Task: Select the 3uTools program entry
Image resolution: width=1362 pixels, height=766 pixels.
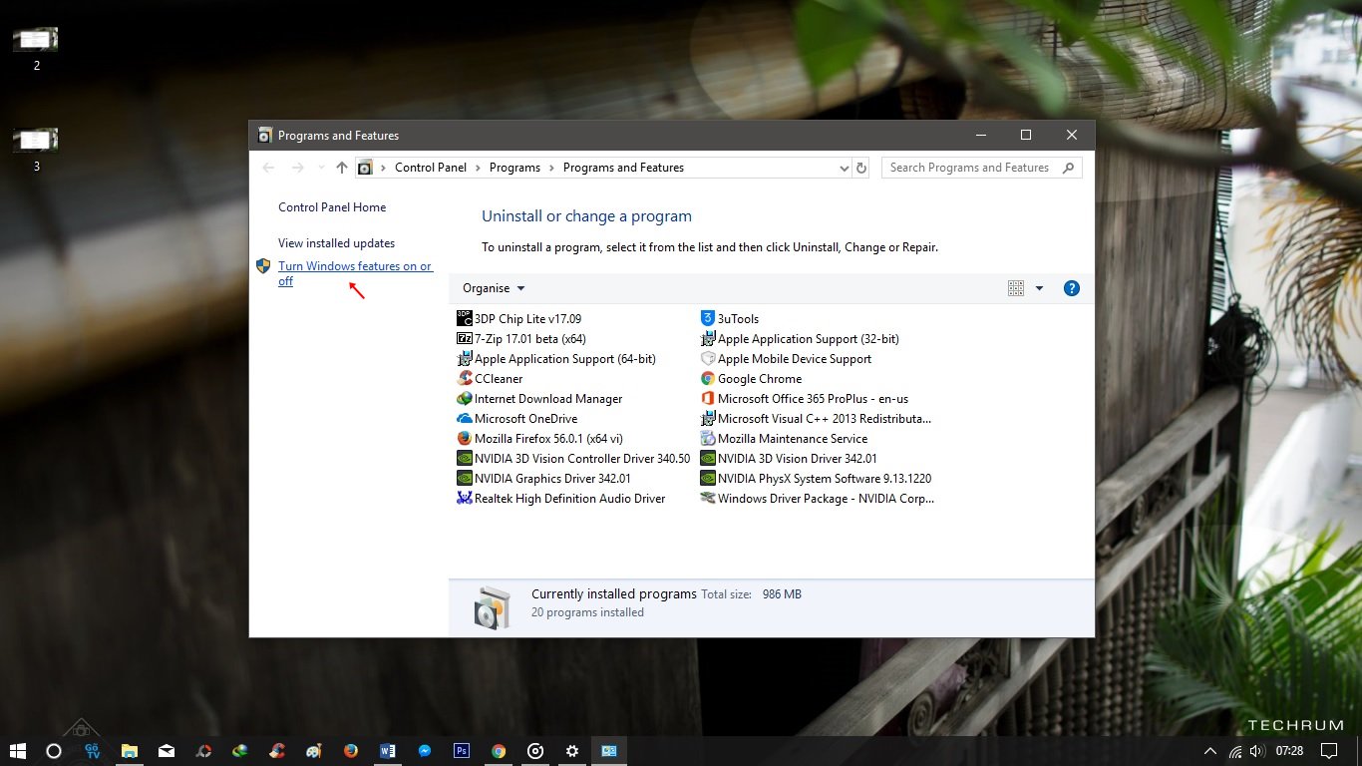Action: point(730,319)
